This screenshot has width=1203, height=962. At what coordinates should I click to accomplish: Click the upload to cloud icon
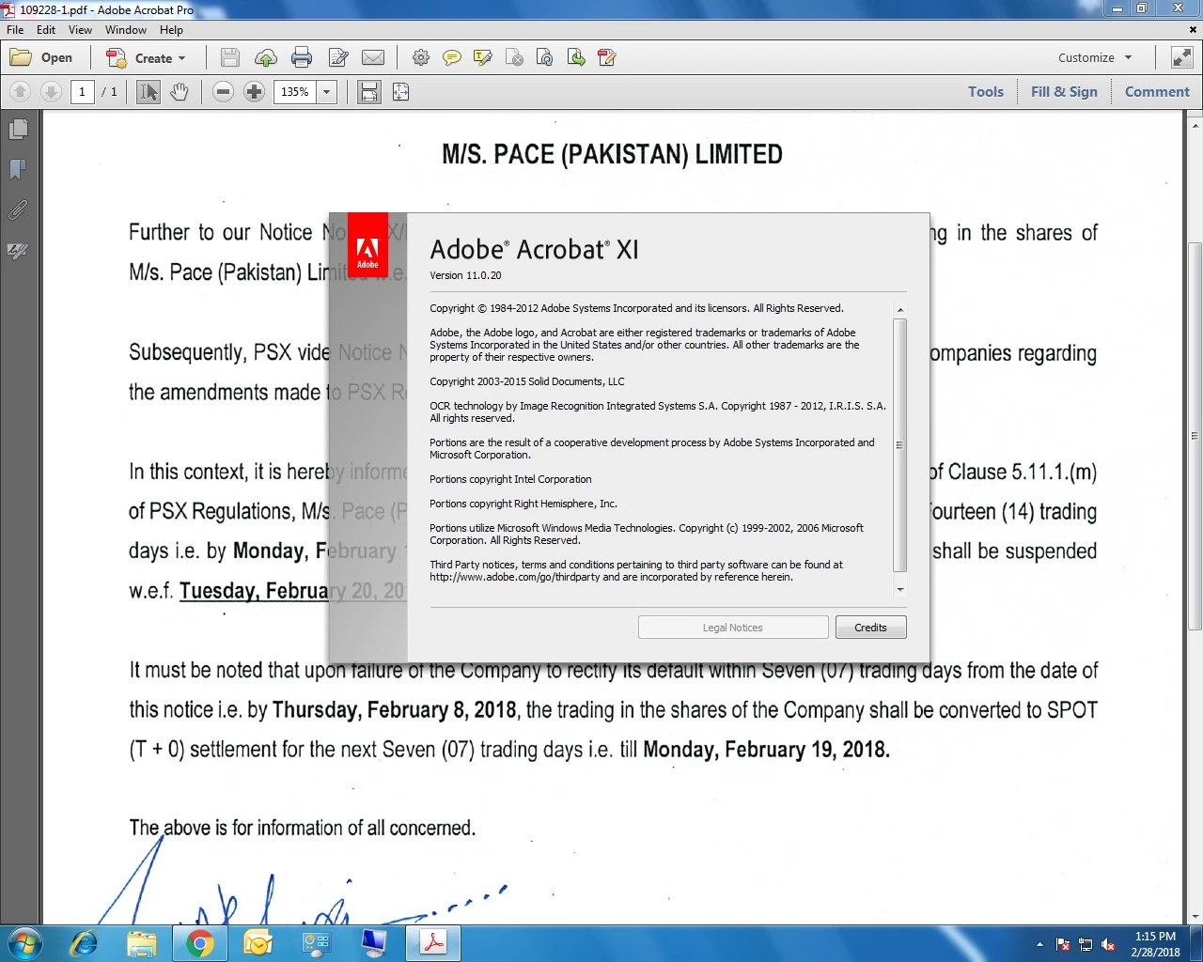click(266, 57)
